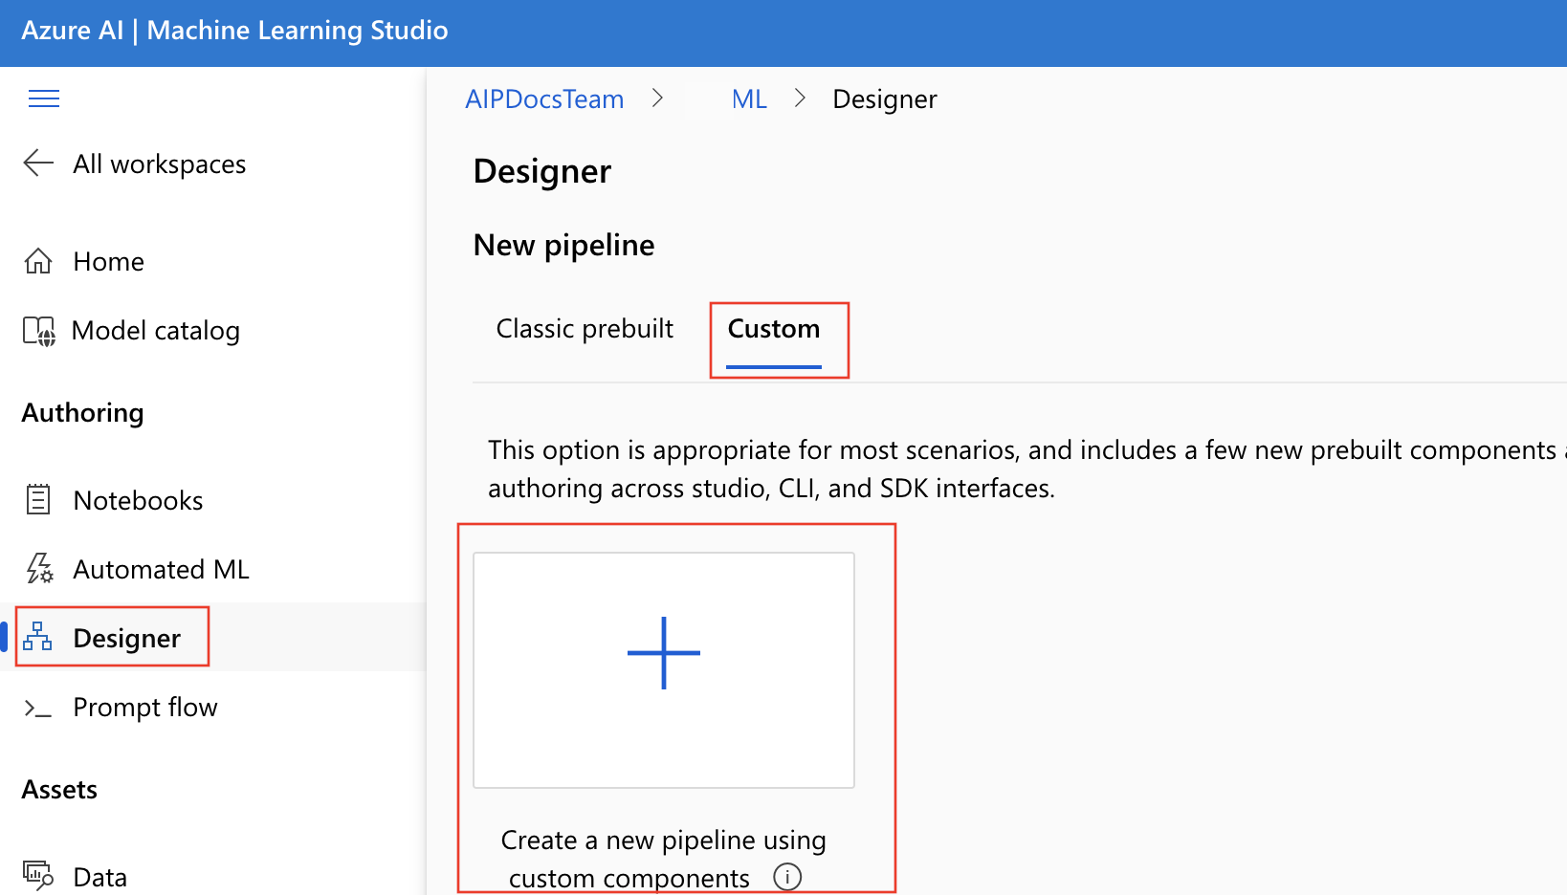Toggle the hamburger navigation menu
Image resolution: width=1567 pixels, height=895 pixels.
point(44,98)
